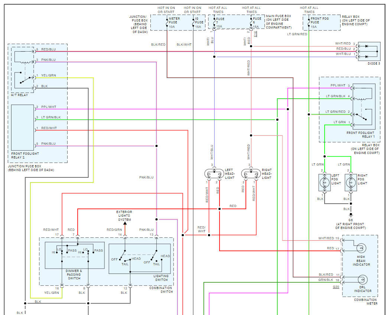Click the 'RED/GRN' label at pin 14
This screenshot has height=315, width=390.
coord(114,230)
